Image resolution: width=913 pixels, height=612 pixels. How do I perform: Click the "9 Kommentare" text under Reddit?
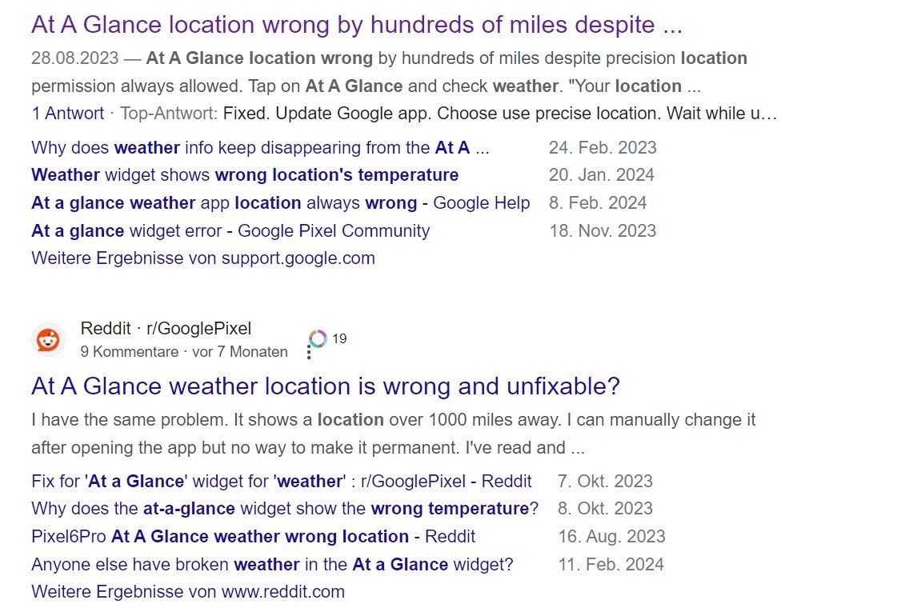pos(130,351)
